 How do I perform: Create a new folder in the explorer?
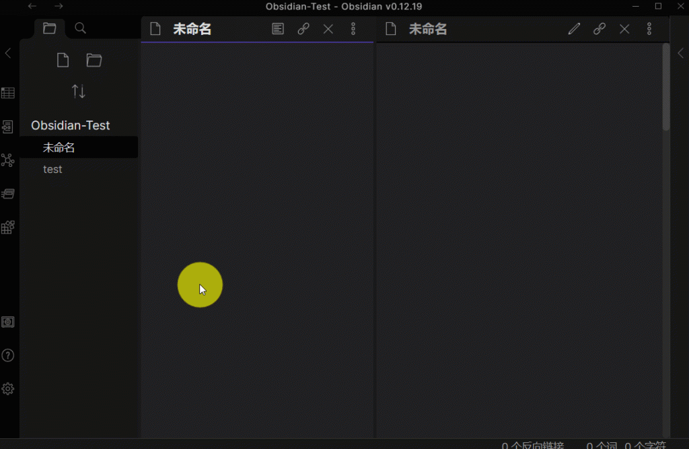(94, 60)
